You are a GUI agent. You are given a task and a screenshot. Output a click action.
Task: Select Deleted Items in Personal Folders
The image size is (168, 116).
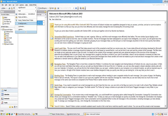8,32
